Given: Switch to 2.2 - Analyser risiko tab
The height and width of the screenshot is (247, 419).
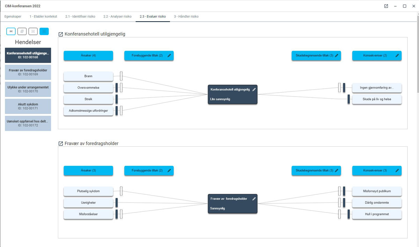Looking at the screenshot, I should [x=117, y=16].
